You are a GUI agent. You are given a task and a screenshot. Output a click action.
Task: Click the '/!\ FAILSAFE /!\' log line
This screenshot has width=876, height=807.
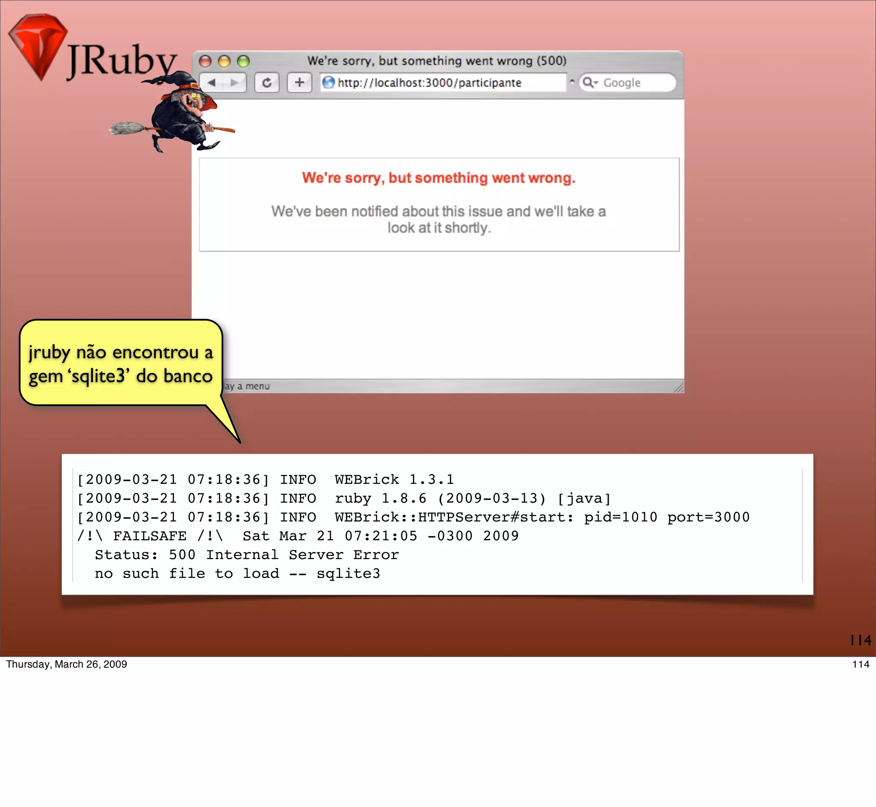coord(298,536)
